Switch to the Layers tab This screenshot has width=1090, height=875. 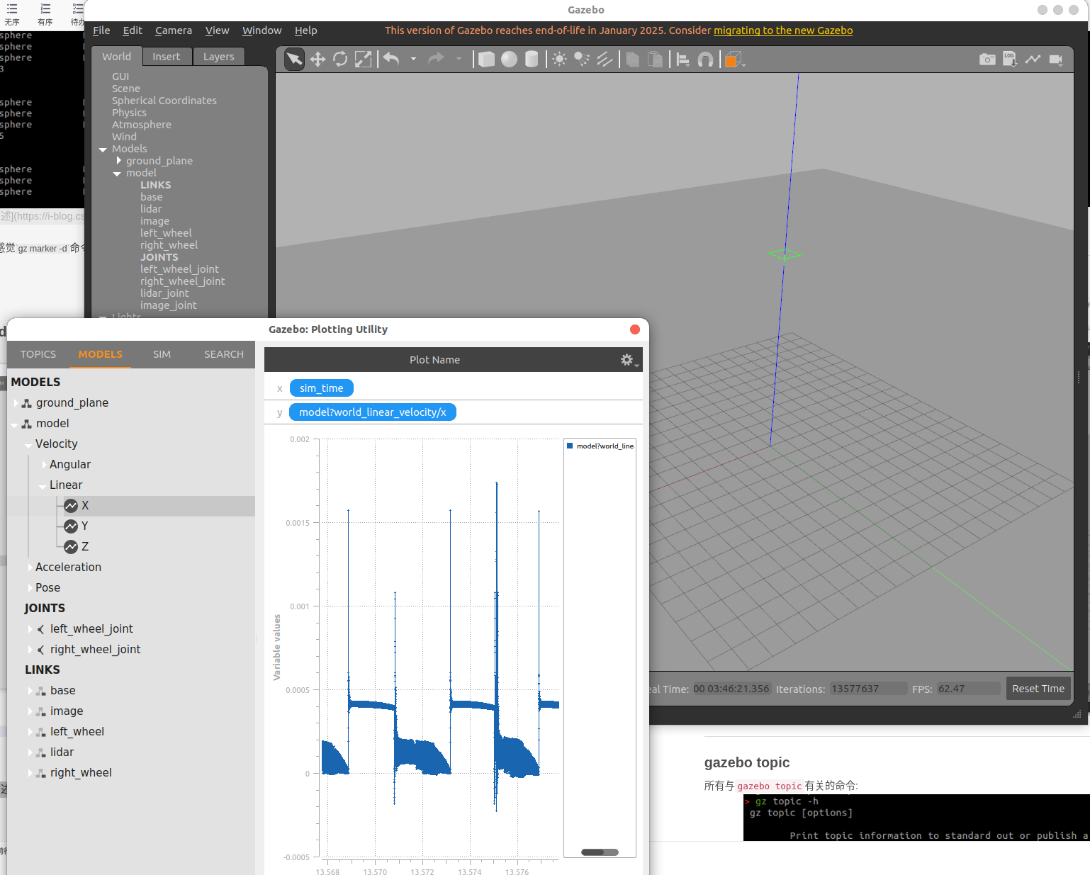[218, 57]
